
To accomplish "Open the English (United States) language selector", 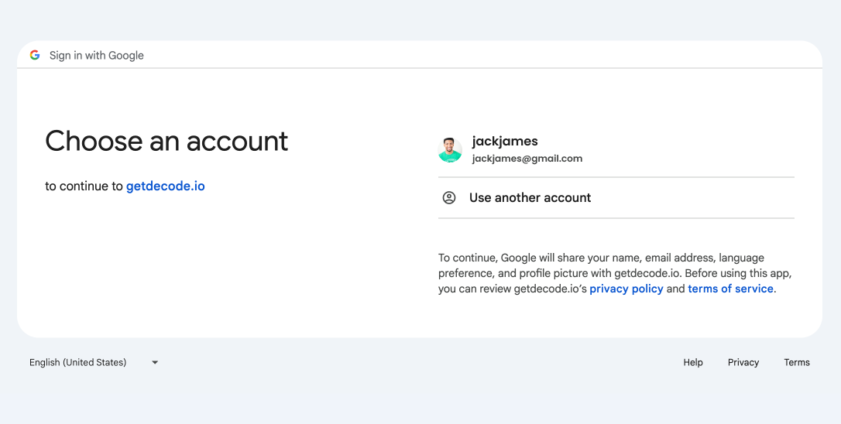I will pyautogui.click(x=78, y=362).
